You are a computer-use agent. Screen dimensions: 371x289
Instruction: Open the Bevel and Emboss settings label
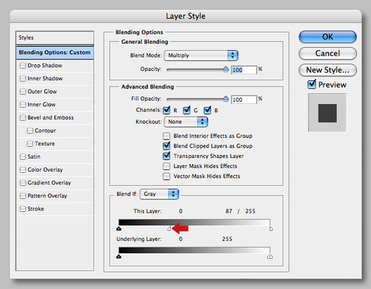click(51, 117)
